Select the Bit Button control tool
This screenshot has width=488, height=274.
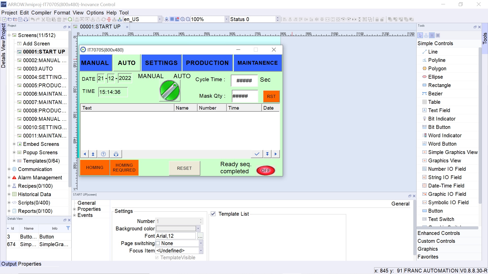(x=439, y=127)
